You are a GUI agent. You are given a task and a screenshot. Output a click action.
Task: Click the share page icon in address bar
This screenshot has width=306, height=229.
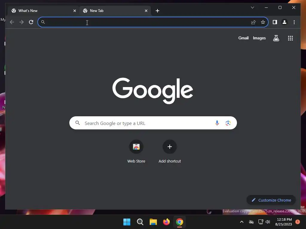click(253, 22)
